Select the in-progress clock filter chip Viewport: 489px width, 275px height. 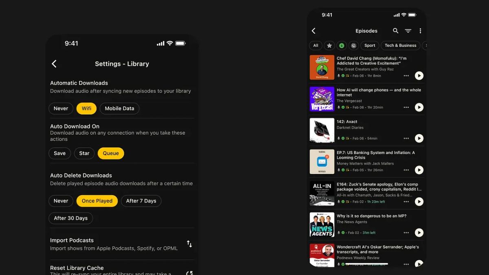pos(354,45)
